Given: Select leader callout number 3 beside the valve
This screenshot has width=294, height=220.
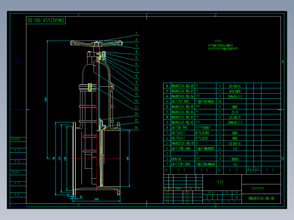Looking at the screenshot, I should [x=136, y=46].
